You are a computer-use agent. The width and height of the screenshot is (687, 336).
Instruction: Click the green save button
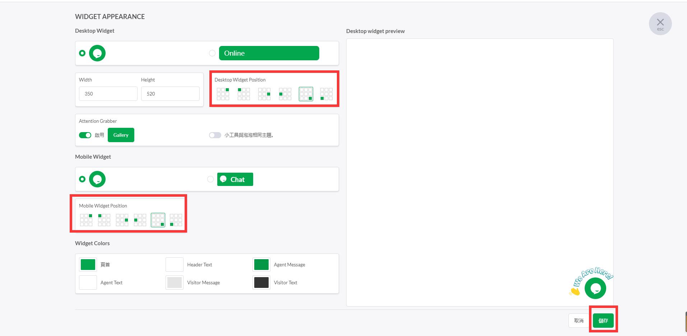click(603, 321)
